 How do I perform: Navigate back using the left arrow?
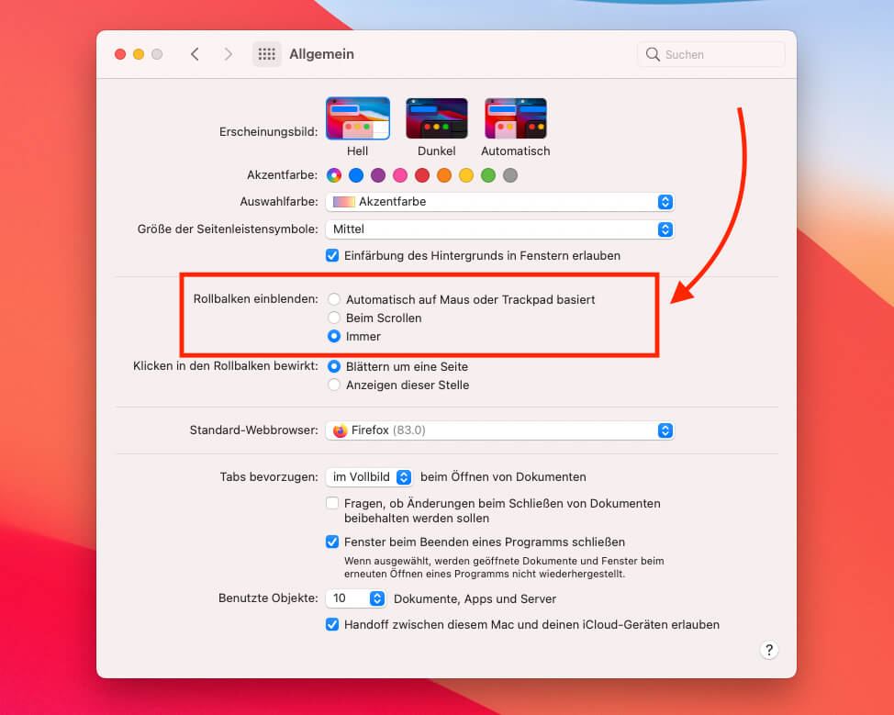click(x=195, y=54)
